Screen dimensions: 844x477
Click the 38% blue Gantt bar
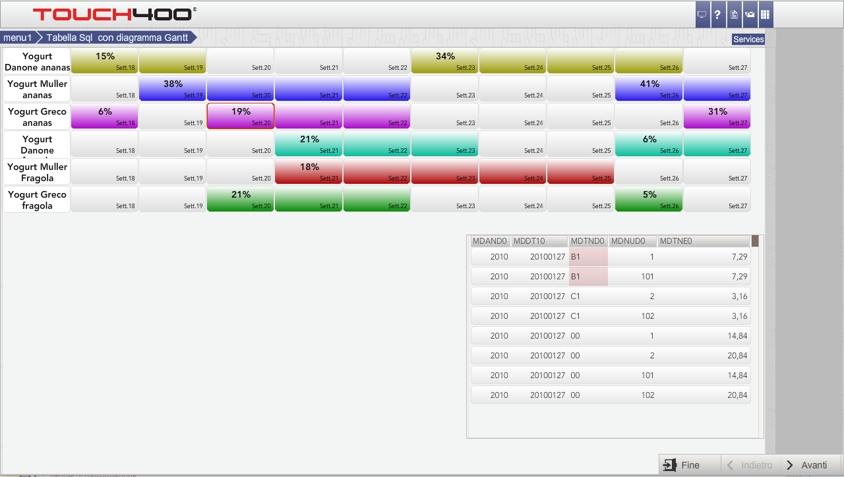point(173,88)
